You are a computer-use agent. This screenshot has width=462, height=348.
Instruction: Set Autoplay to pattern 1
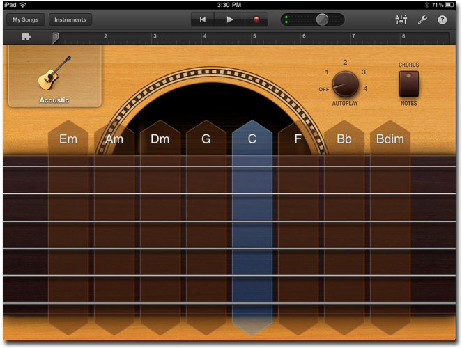pyautogui.click(x=326, y=72)
